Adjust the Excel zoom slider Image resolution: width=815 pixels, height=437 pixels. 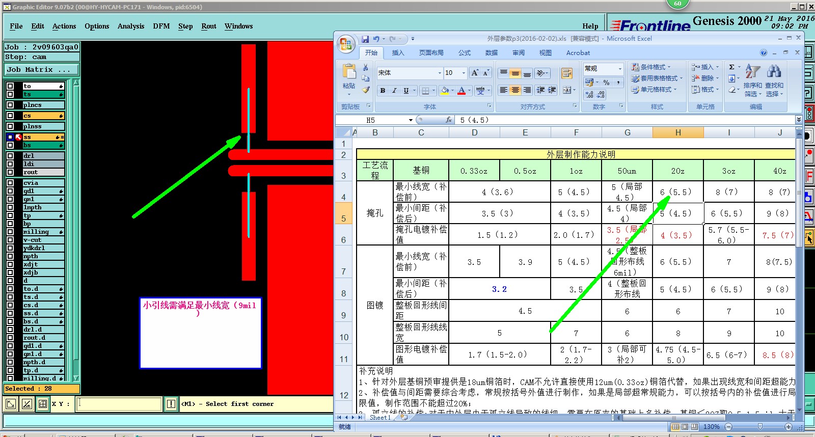(x=760, y=426)
